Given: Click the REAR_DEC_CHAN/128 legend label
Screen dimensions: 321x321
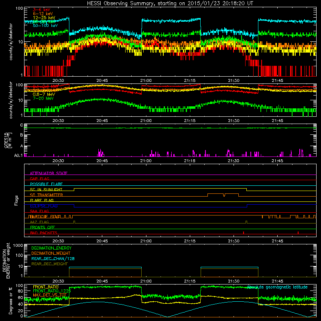Looking at the screenshot, I should [53, 258].
